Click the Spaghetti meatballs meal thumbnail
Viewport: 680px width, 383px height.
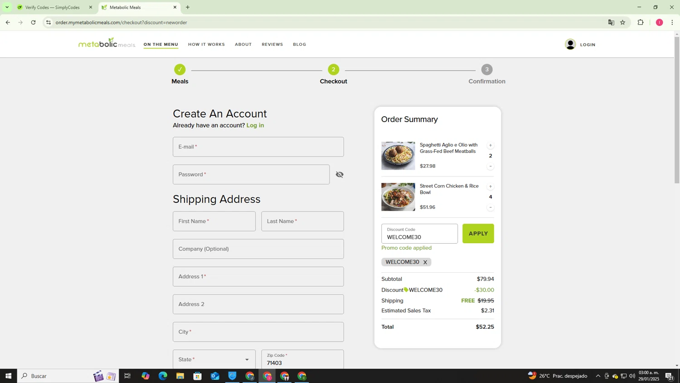click(x=398, y=156)
